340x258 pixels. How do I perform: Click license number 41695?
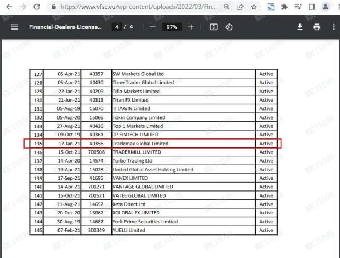click(x=96, y=178)
